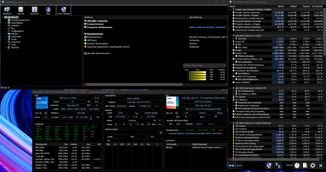
Task: Open the GPU #0 selector dropdown
Action: 176,113
